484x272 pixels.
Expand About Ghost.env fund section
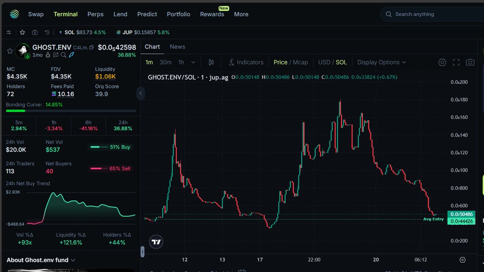pos(41,260)
